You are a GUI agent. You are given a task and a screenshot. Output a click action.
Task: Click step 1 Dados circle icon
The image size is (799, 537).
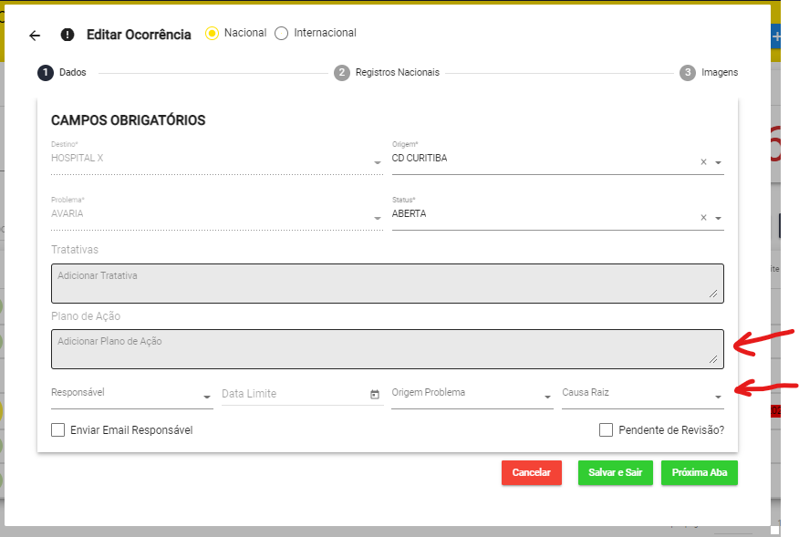click(x=45, y=73)
